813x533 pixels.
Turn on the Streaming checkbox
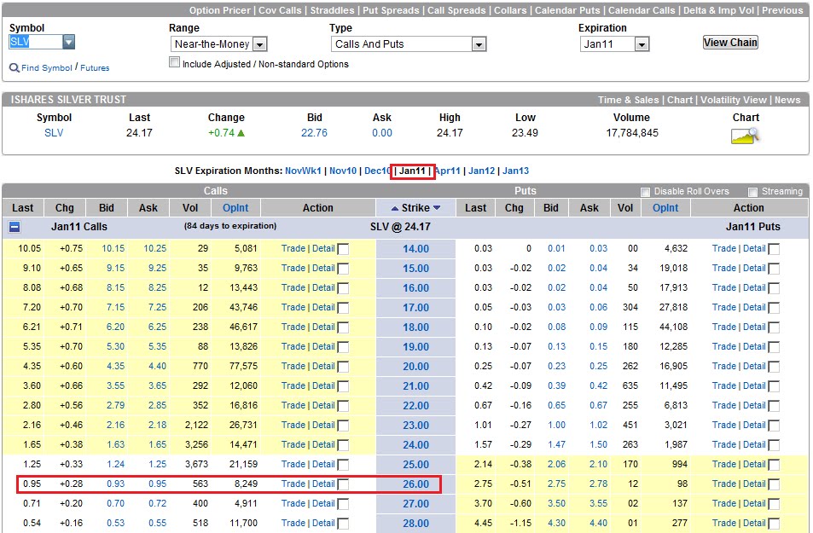752,192
